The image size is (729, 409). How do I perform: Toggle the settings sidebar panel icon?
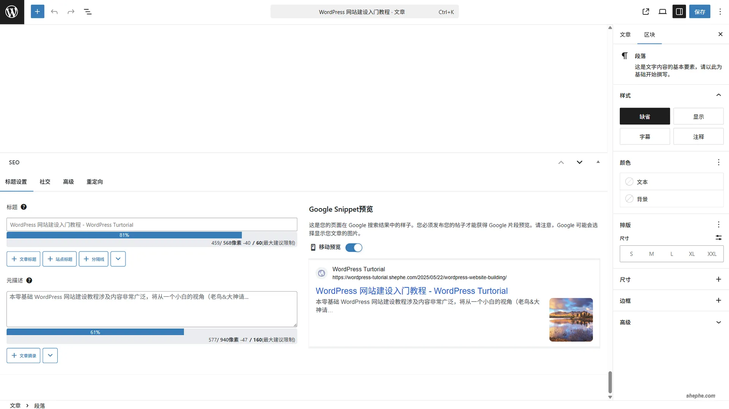(679, 12)
